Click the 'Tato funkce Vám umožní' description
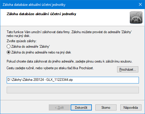145x114 pixels. [x=69, y=34]
